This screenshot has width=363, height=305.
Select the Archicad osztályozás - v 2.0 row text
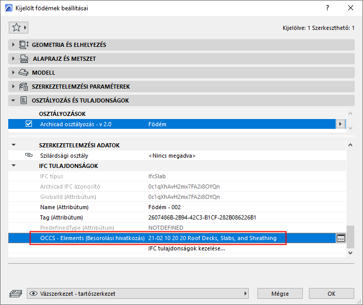pyautogui.click(x=76, y=124)
